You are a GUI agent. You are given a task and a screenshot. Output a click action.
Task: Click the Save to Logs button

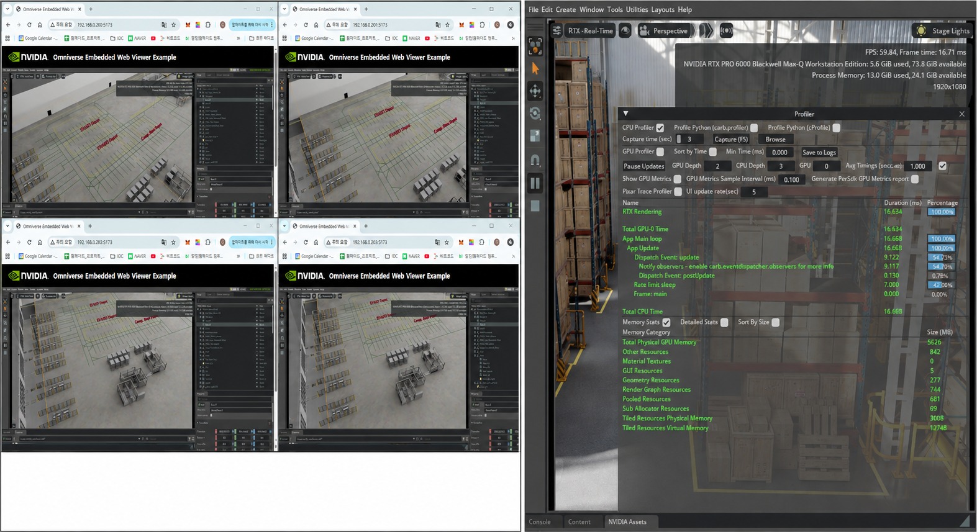(819, 152)
